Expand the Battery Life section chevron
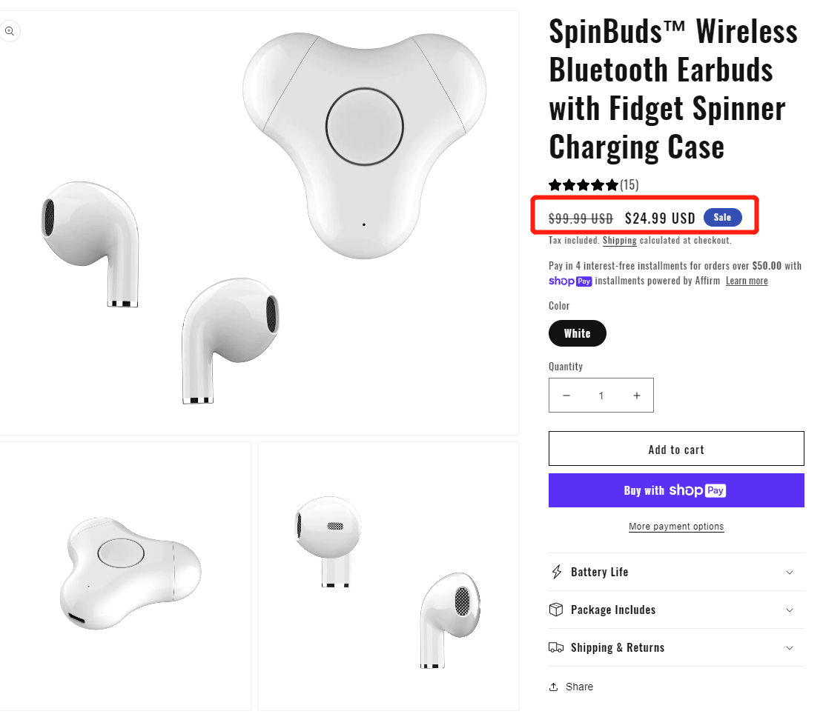Screen dimensions: 823x714 790,573
